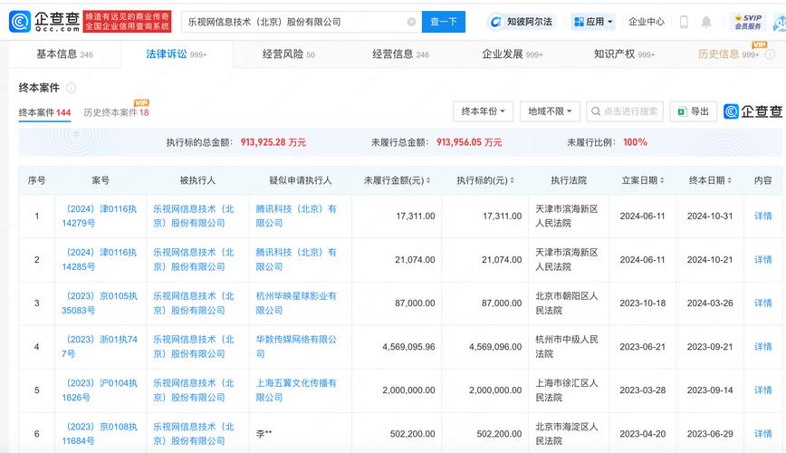Sort by 执行标的 column arrows
This screenshot has width=786, height=453.
coord(512,180)
